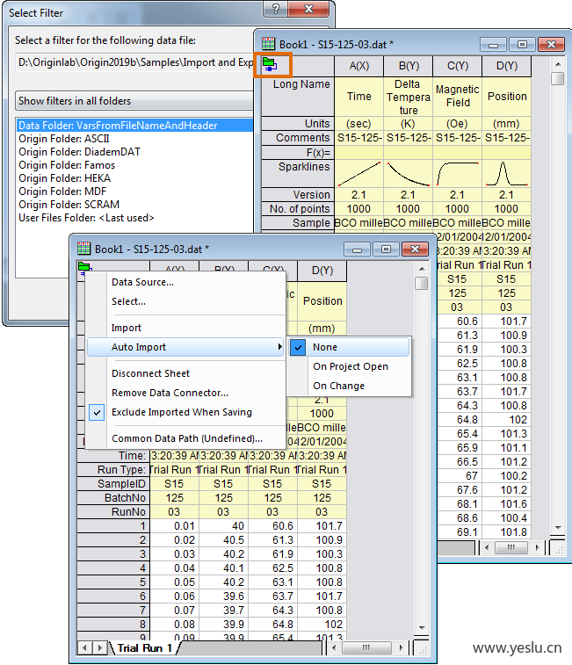The height and width of the screenshot is (665, 572).
Task: Click next sheet arrow in front Book1
Action: tap(100, 648)
